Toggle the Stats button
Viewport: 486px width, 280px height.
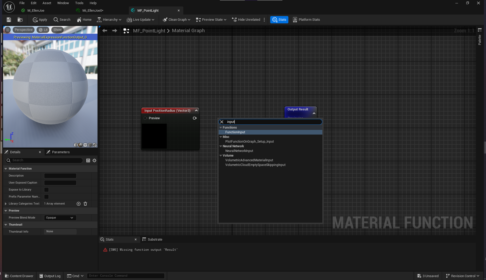[x=279, y=20]
